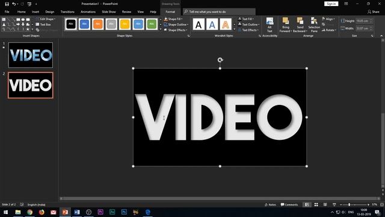The width and height of the screenshot is (385, 217).
Task: Open the Alt Text pane
Action: [x=269, y=25]
